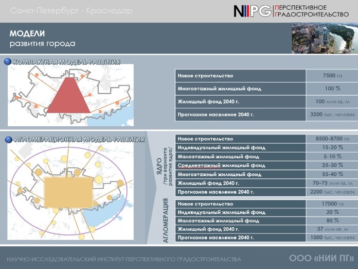Click the ПЕРСПЕКТИВНОЕ ГРАДОСТРОИТЕЛЬСТВО logo text
The height and width of the screenshot is (269, 358).
point(312,11)
